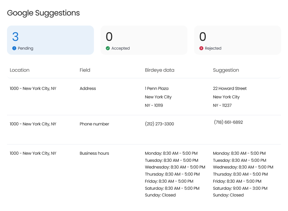Click the blue Pending status icon

pos(14,48)
